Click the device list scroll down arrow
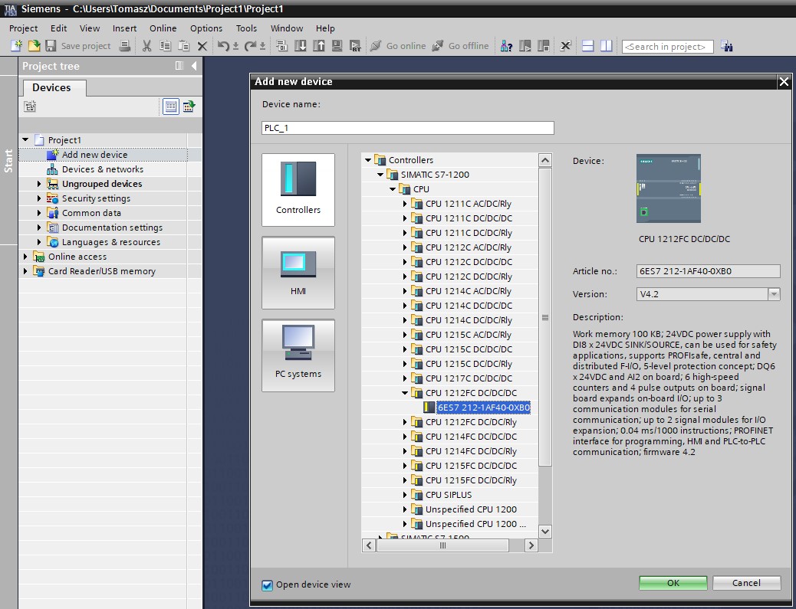Viewport: 796px width, 609px height. click(x=544, y=532)
